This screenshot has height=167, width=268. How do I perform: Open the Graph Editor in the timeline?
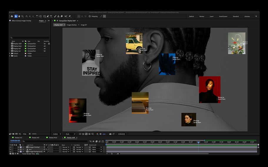(103, 141)
